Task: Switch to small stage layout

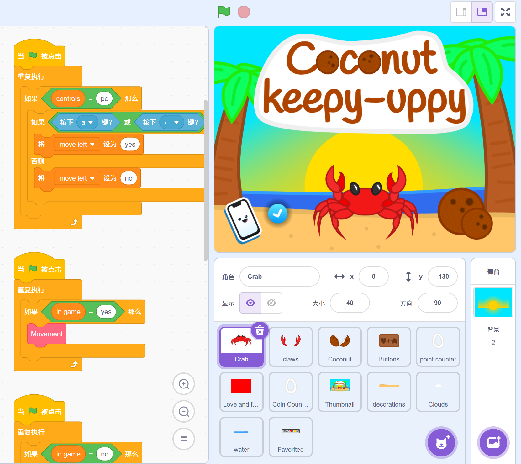Action: (461, 12)
